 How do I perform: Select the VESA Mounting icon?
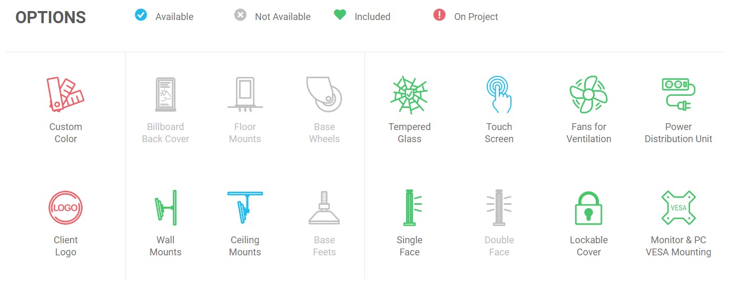point(678,207)
